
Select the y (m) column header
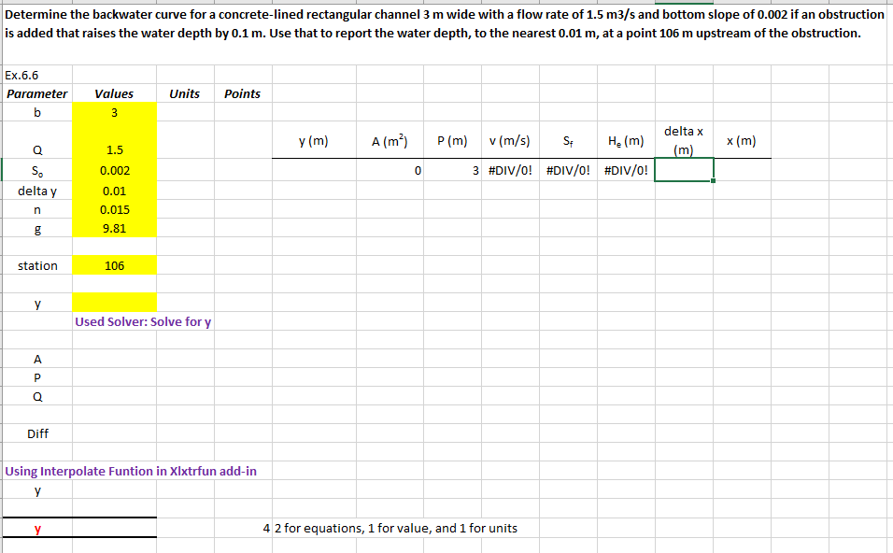pos(314,140)
